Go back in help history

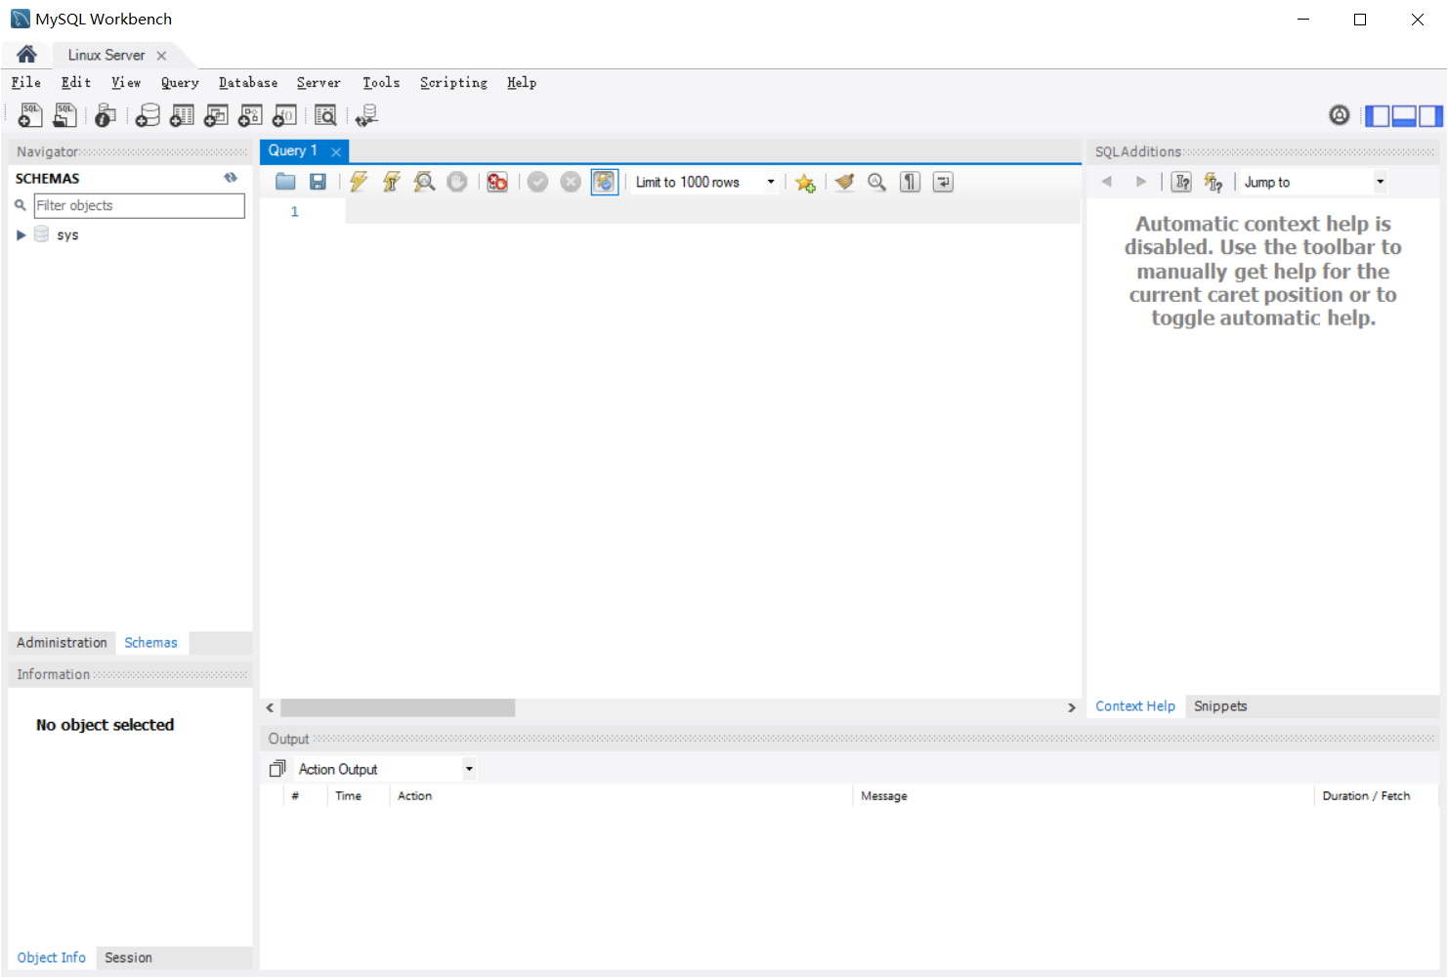[x=1107, y=182]
